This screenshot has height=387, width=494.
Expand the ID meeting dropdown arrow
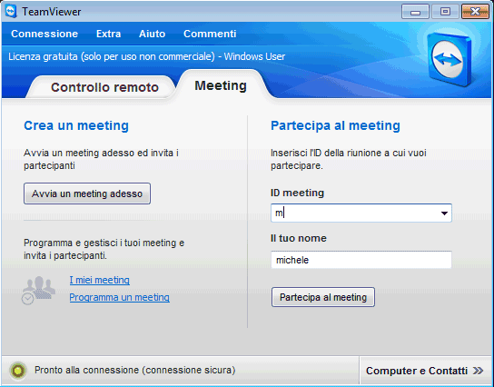click(444, 213)
